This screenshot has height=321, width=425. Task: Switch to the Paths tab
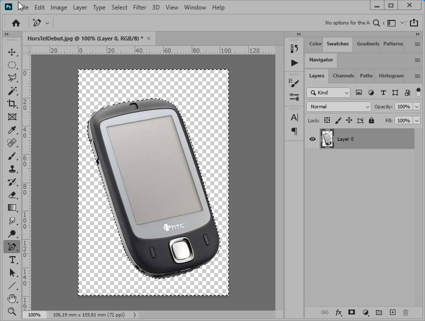[x=366, y=76]
